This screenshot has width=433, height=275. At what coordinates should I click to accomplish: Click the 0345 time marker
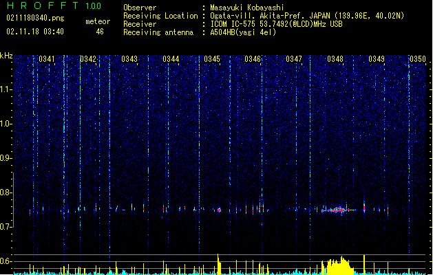click(x=212, y=59)
